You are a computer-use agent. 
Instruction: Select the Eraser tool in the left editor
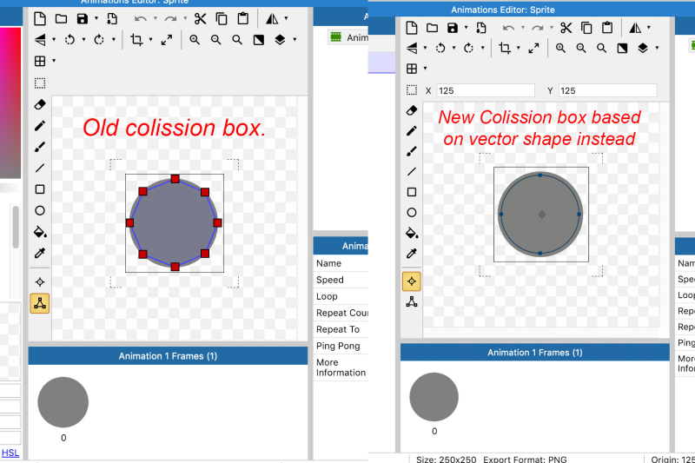coord(40,104)
